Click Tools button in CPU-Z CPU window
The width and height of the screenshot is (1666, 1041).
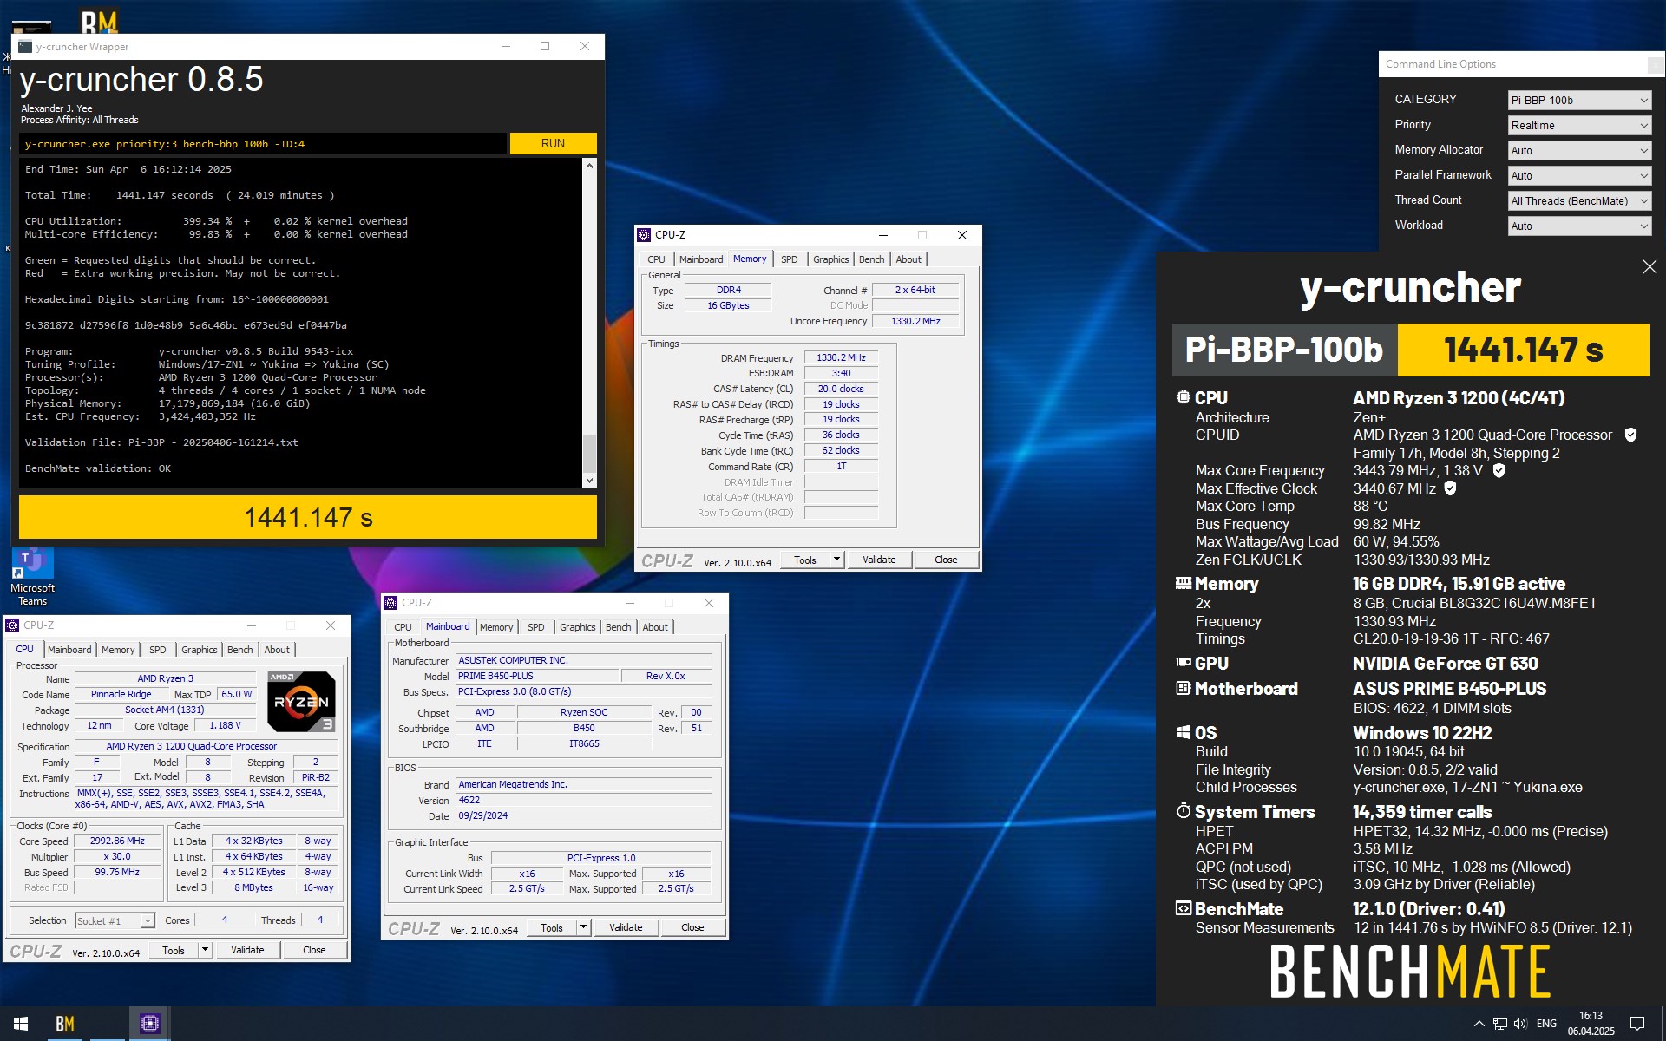[174, 950]
